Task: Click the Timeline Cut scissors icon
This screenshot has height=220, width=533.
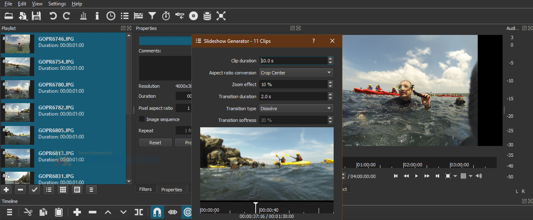Action: tap(28, 212)
